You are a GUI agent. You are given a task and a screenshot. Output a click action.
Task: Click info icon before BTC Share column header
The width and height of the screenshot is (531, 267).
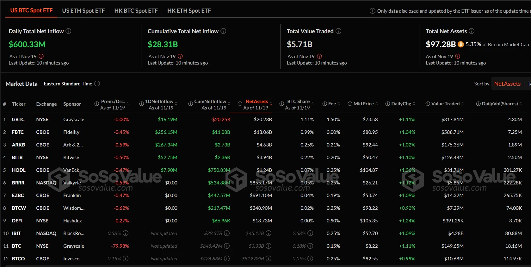click(282, 104)
